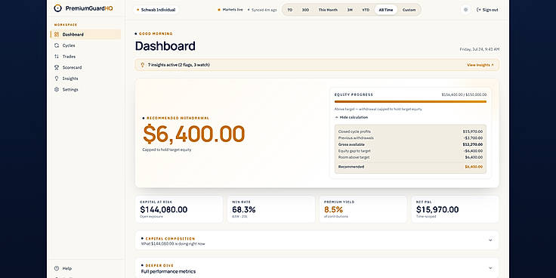Click the PremiumGuardHQ logo icon
556x278 pixels.
[58, 8]
